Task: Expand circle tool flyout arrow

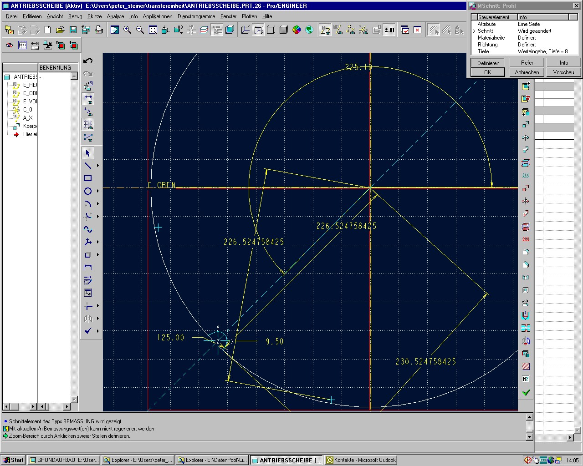Action: [97, 191]
